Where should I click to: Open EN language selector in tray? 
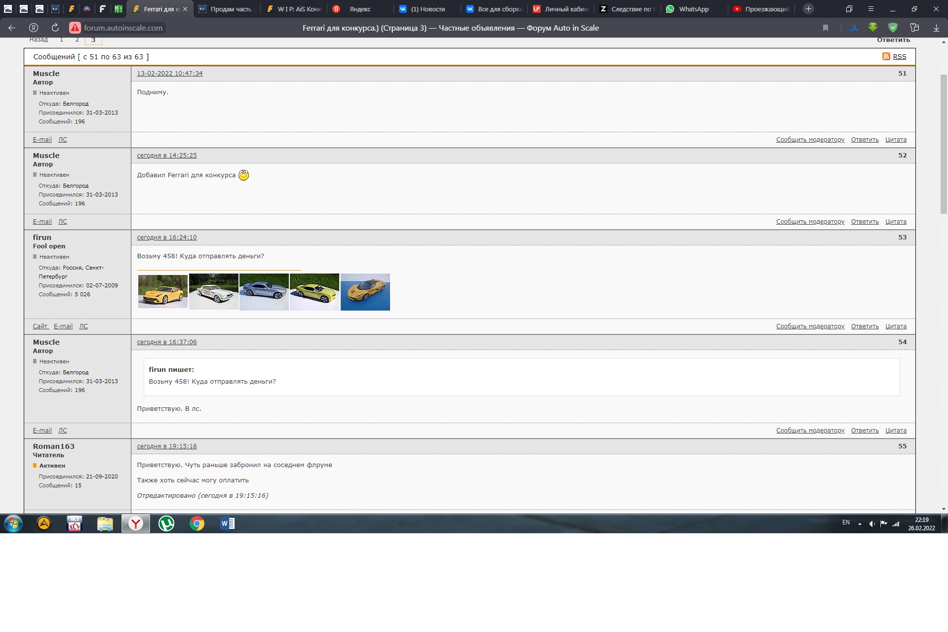pyautogui.click(x=846, y=522)
